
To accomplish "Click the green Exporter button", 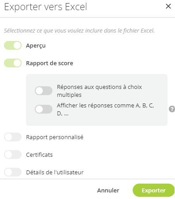I will click(154, 190).
